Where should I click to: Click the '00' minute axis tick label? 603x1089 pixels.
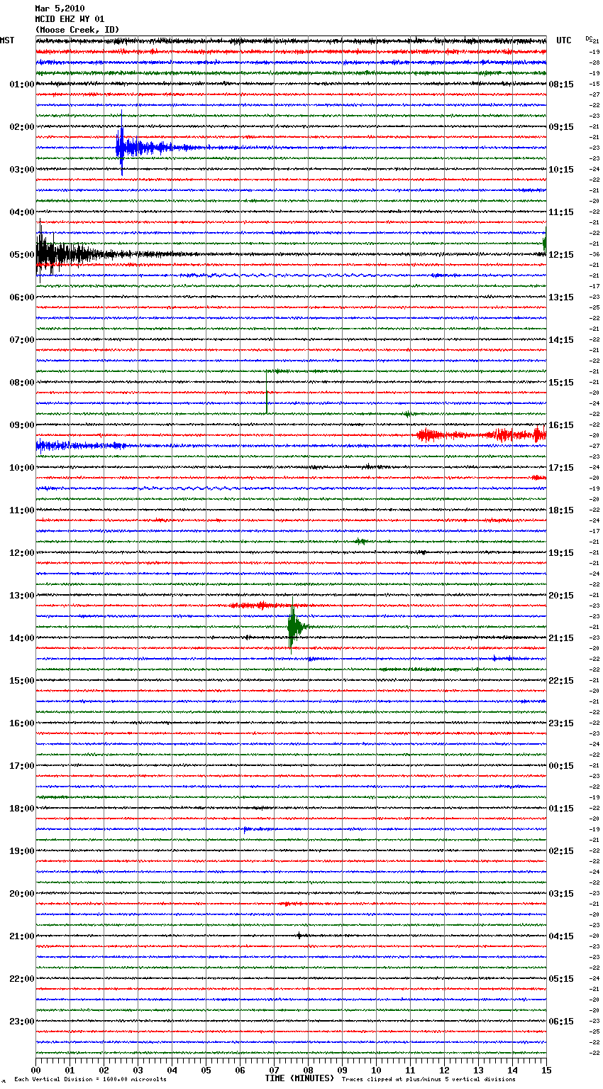[35, 1070]
